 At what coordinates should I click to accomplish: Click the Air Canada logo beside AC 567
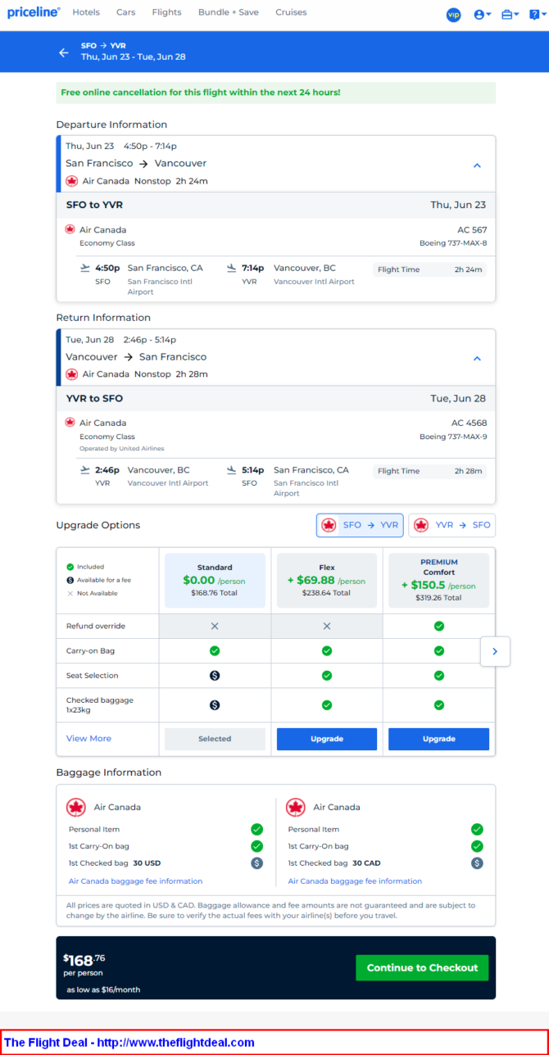click(70, 229)
